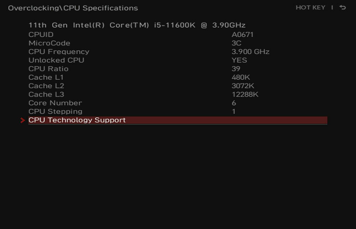The image size is (356, 229).
Task: Open CPU Technology Support submenu
Action: coord(178,120)
